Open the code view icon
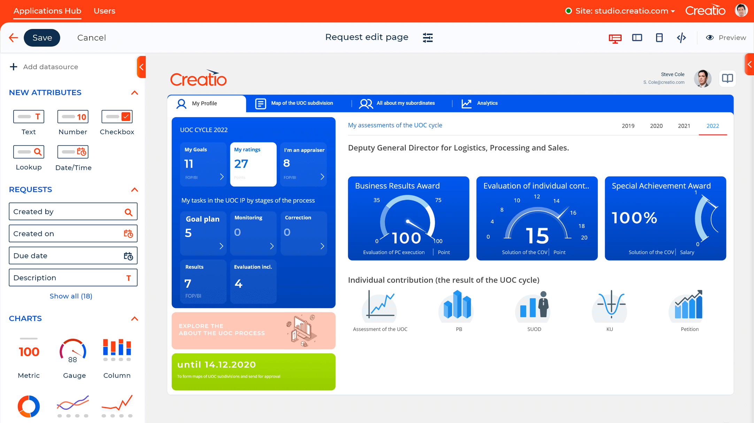 coord(682,38)
